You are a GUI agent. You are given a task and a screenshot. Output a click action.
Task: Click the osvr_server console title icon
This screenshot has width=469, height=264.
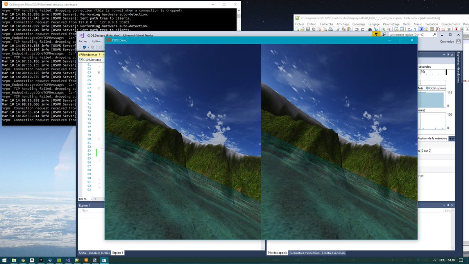click(6, 4)
